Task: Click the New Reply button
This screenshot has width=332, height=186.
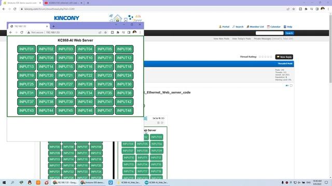Action: tap(284, 57)
